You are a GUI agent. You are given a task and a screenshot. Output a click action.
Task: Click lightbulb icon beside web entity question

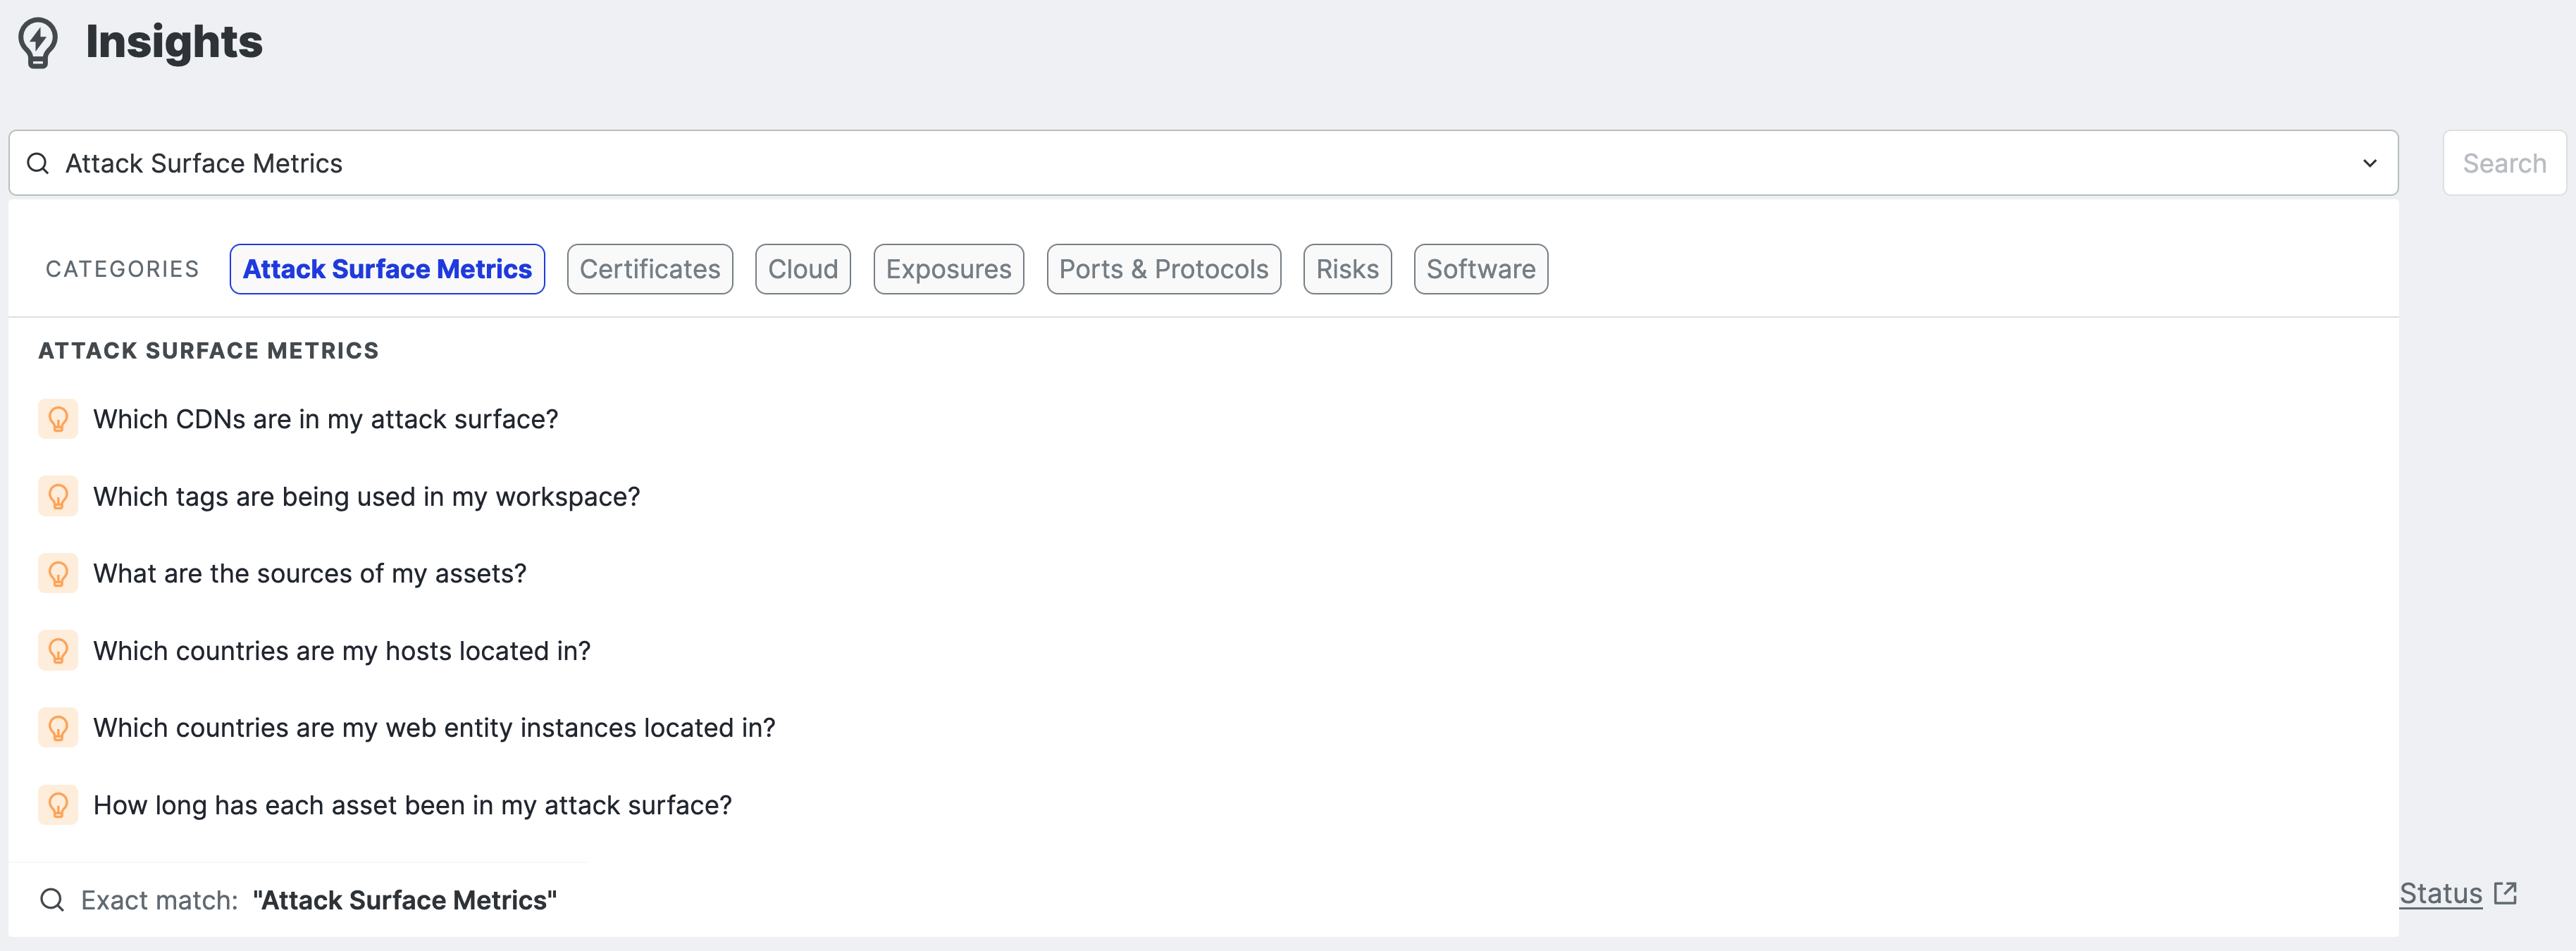tap(58, 727)
